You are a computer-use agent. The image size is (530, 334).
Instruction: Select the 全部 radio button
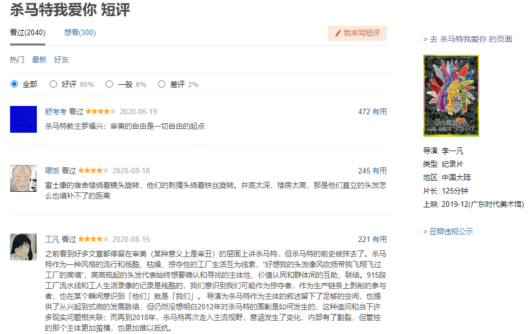(13, 84)
